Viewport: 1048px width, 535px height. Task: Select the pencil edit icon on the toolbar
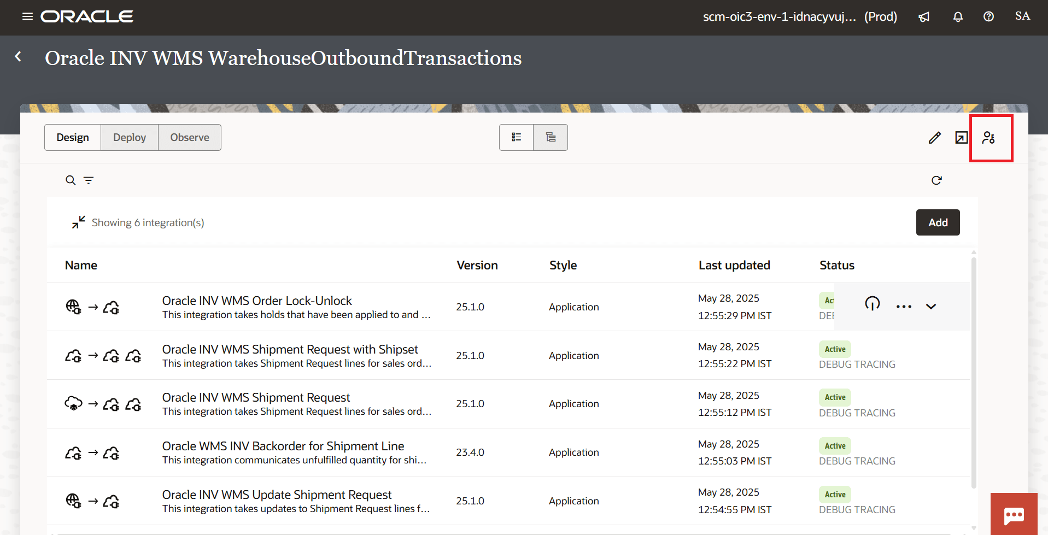[935, 138]
